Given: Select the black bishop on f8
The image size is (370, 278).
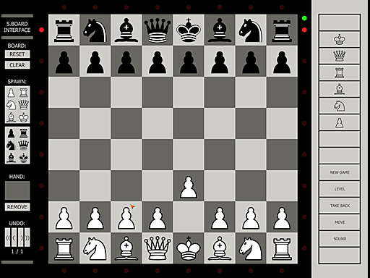Looking at the screenshot, I should click(220, 30).
